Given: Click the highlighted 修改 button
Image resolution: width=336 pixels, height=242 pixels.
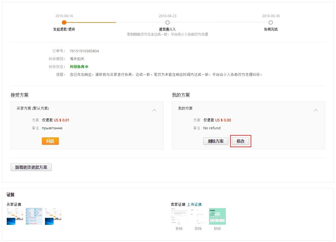Looking at the screenshot, I should 240,141.
